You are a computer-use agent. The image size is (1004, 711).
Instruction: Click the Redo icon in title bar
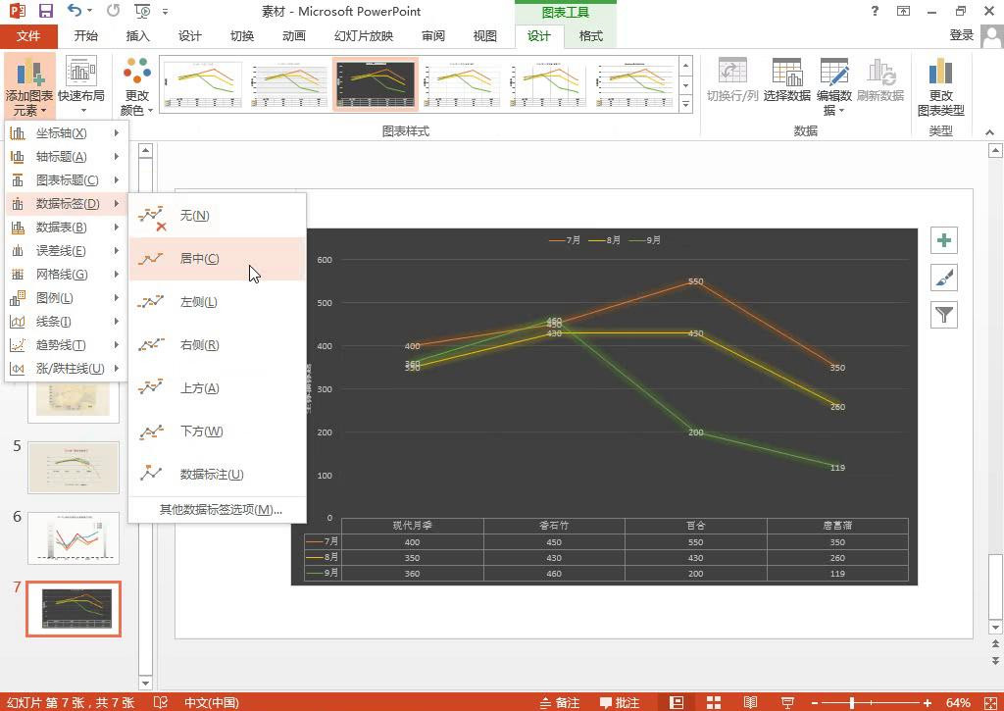(114, 11)
